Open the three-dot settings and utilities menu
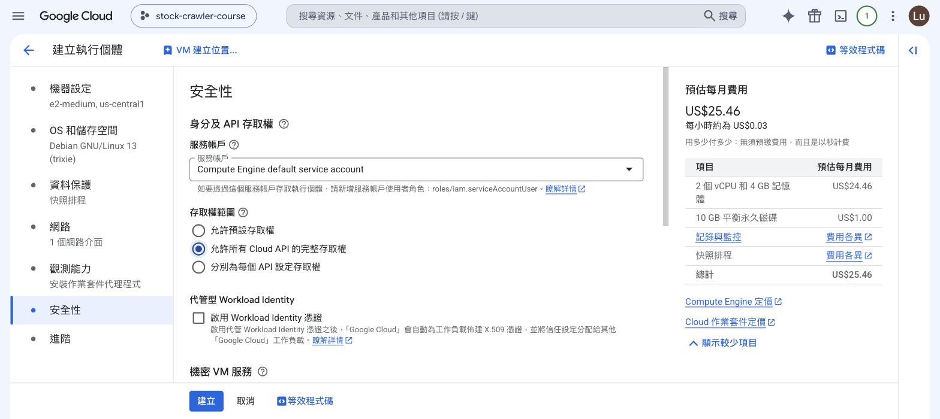The image size is (940, 419). [893, 16]
